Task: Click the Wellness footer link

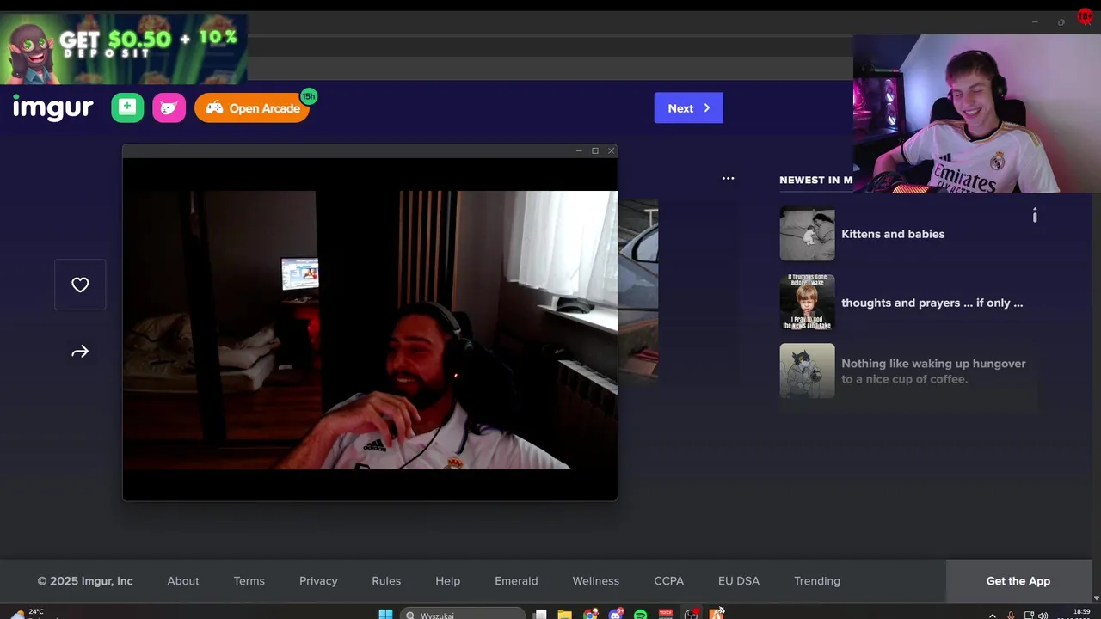Action: tap(596, 581)
